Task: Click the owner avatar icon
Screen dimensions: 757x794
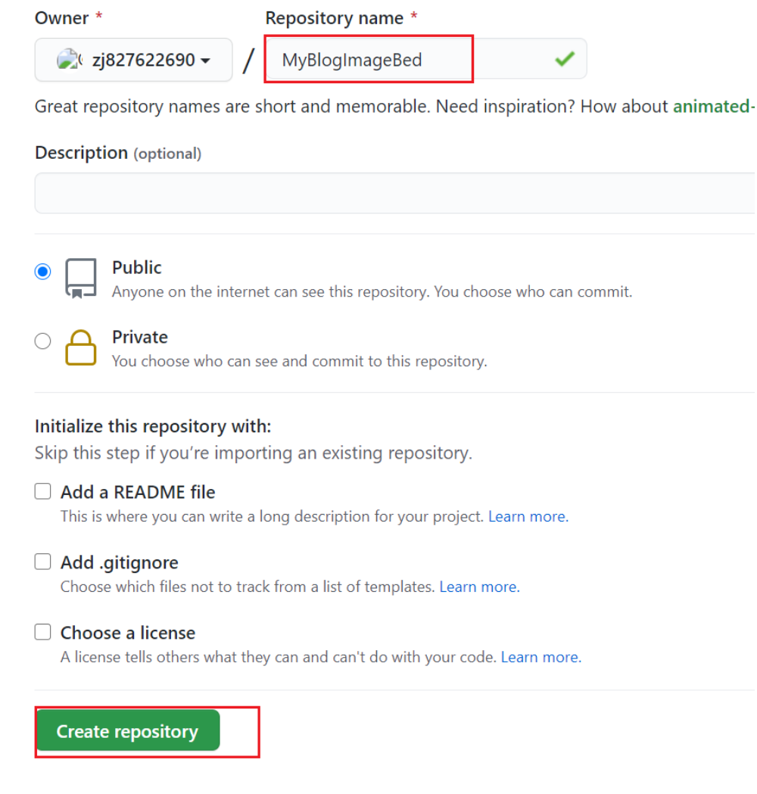Action: click(69, 60)
